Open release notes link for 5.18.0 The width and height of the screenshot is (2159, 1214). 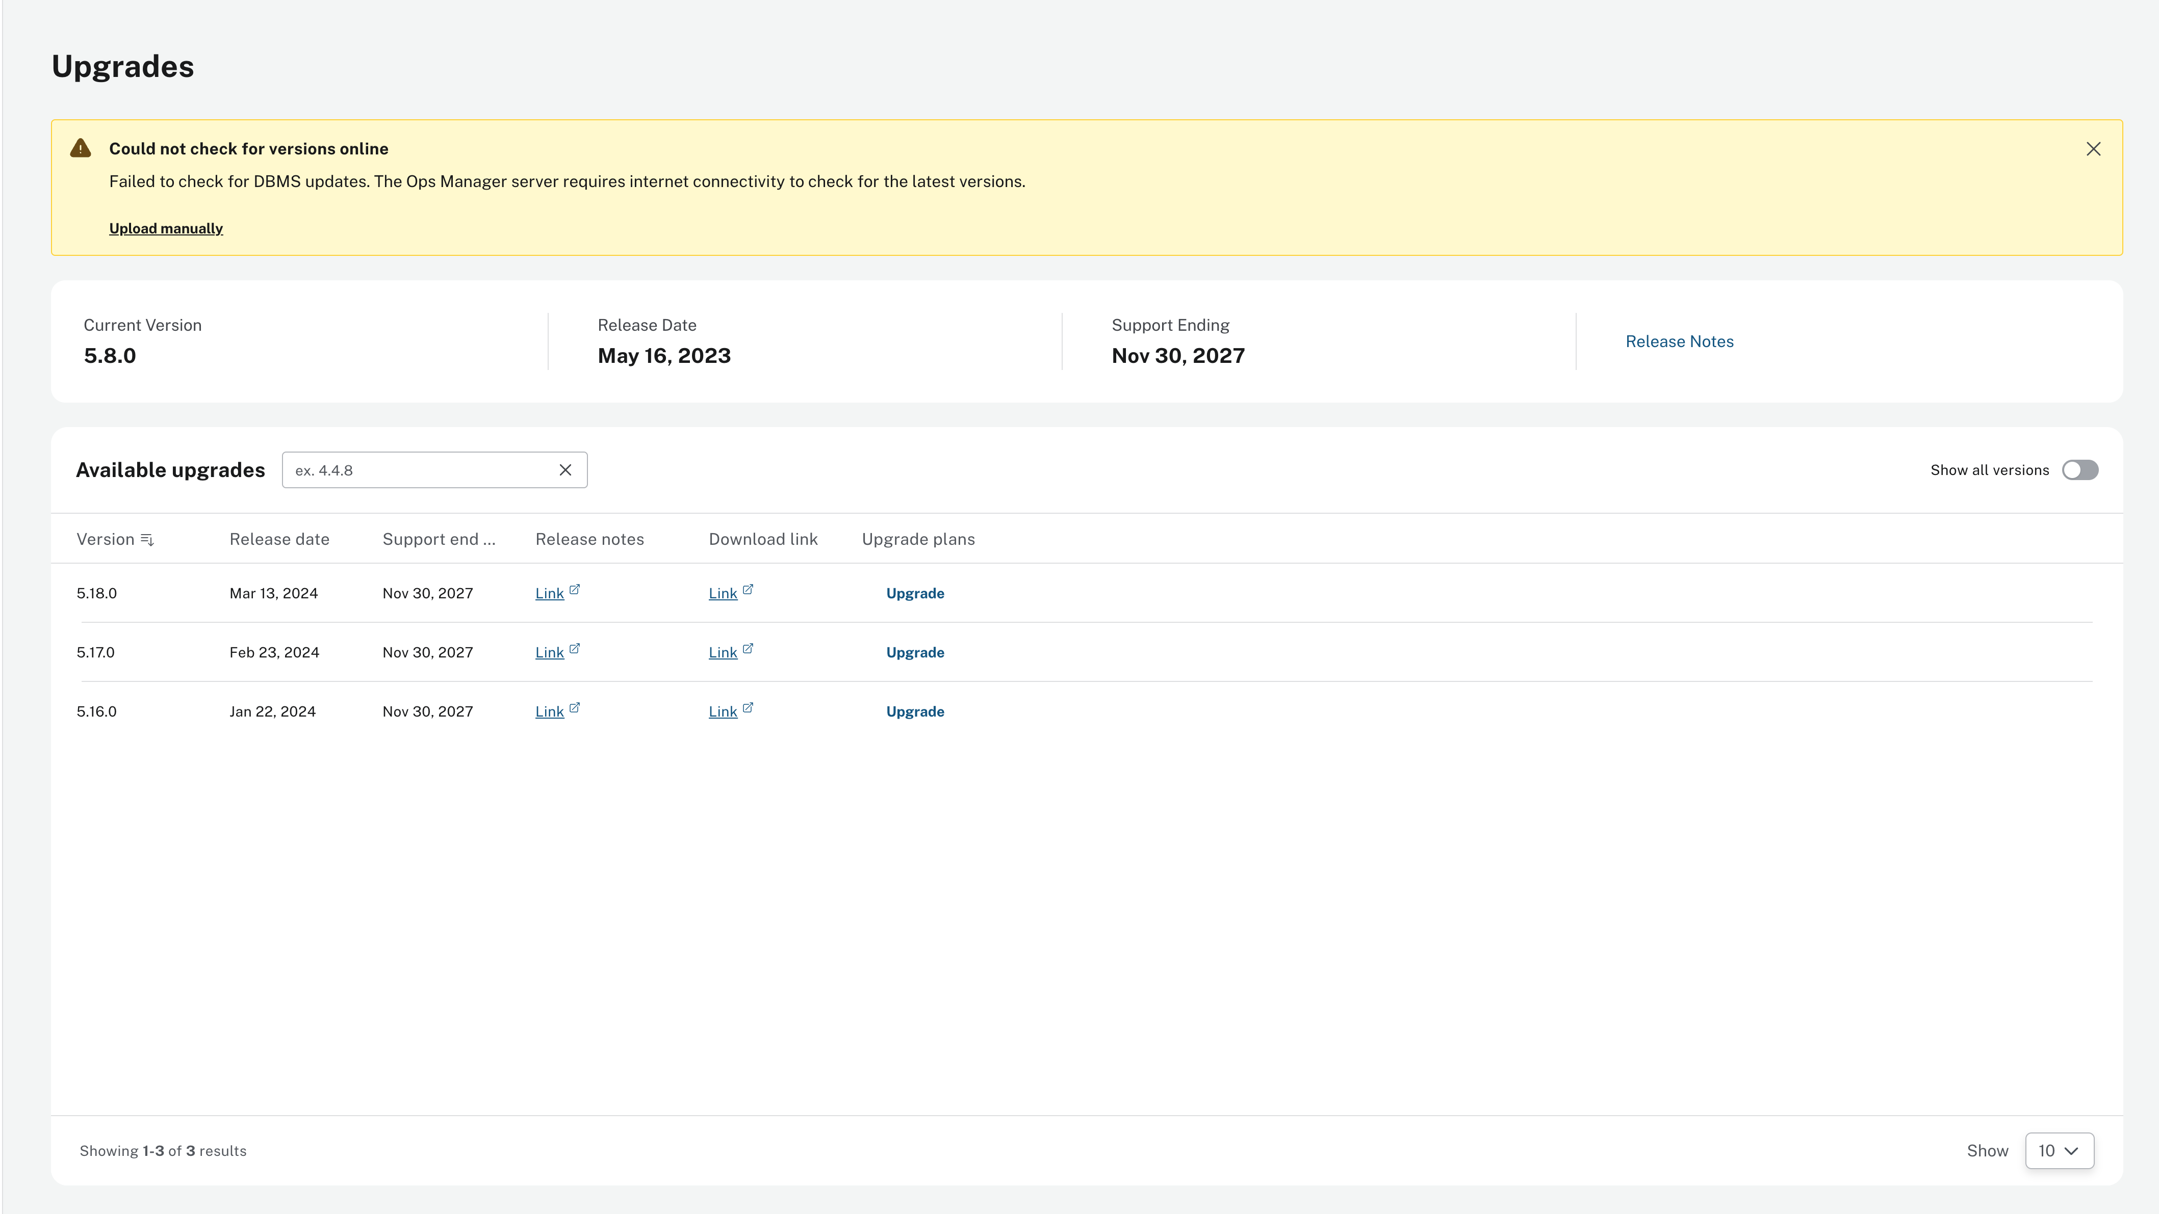(x=550, y=593)
